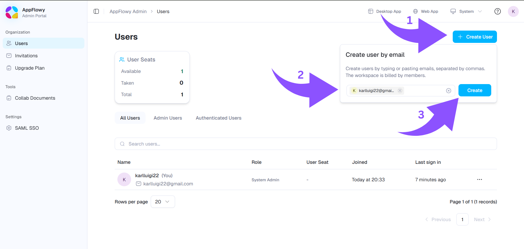Open Invitations in the sidebar
This screenshot has height=249, width=524.
tap(26, 56)
